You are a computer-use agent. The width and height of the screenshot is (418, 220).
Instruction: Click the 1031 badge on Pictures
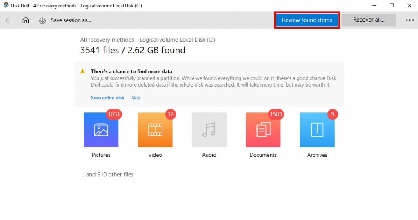[x=114, y=114]
